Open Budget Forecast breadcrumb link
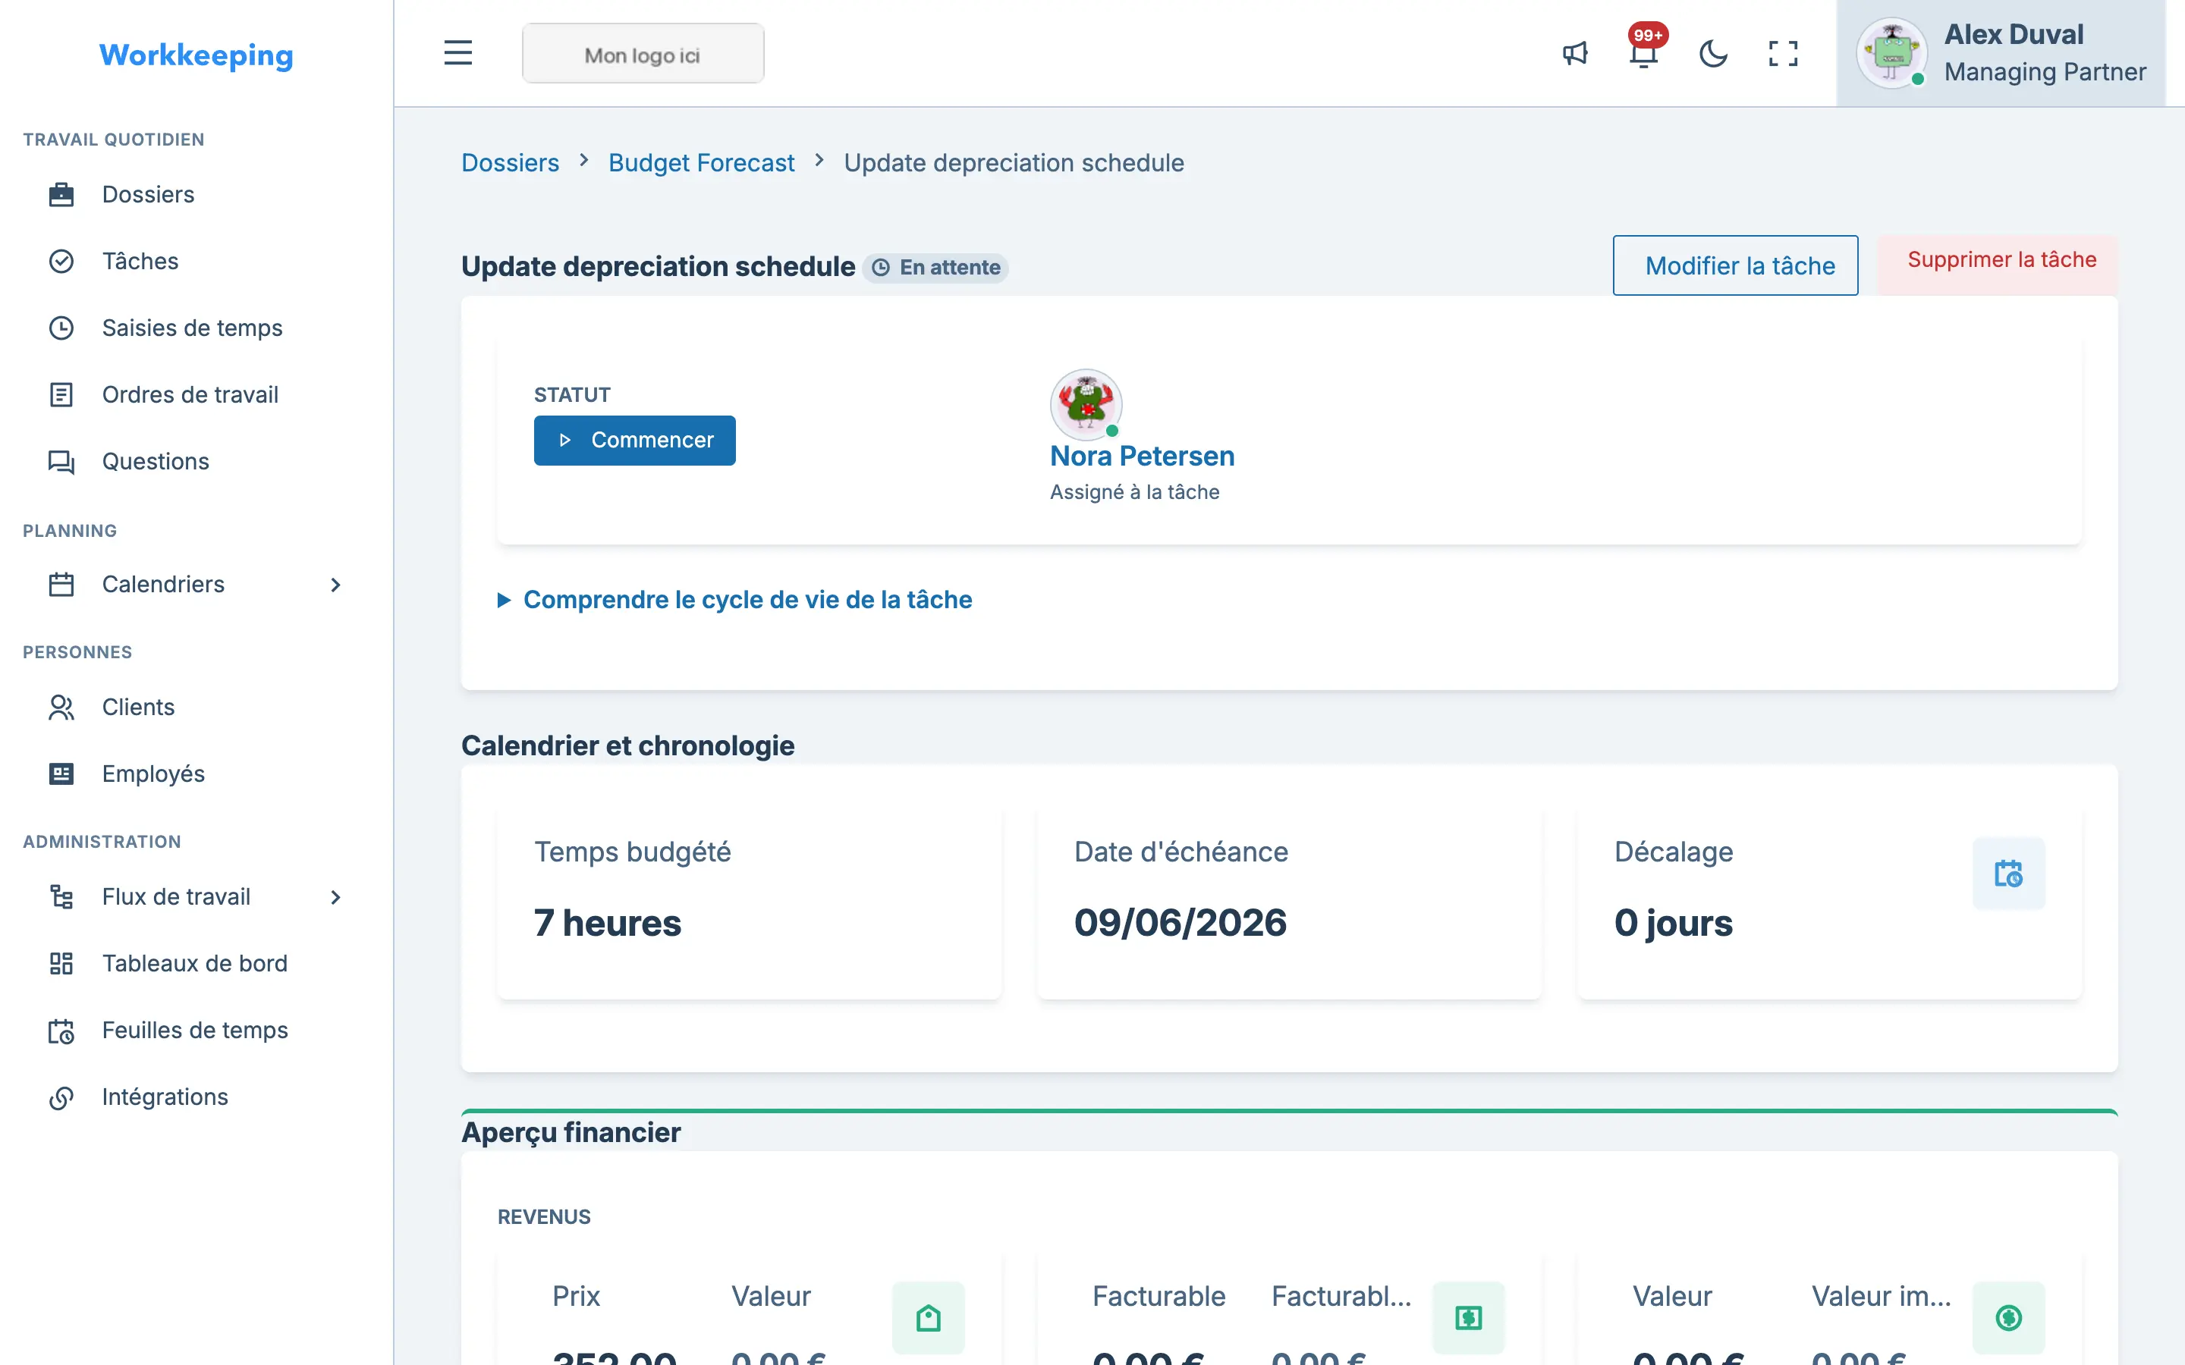 click(701, 162)
